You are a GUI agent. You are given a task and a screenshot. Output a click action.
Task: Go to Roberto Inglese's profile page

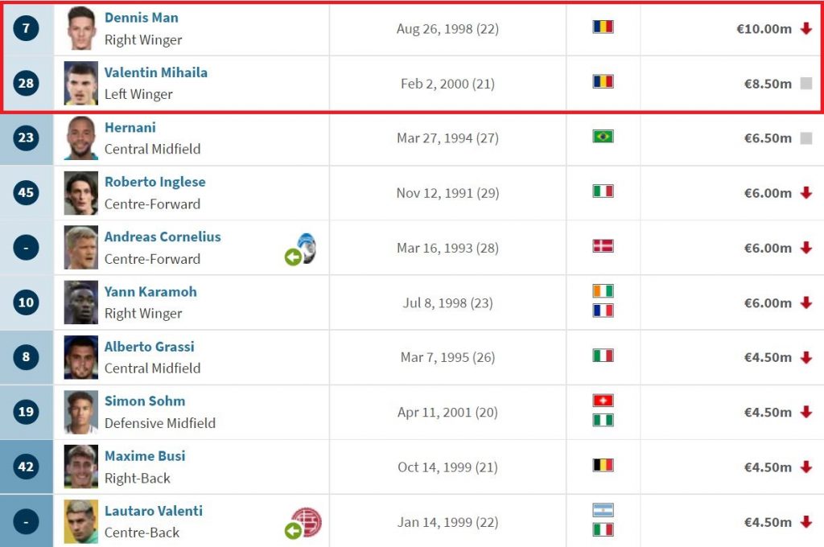(x=155, y=182)
